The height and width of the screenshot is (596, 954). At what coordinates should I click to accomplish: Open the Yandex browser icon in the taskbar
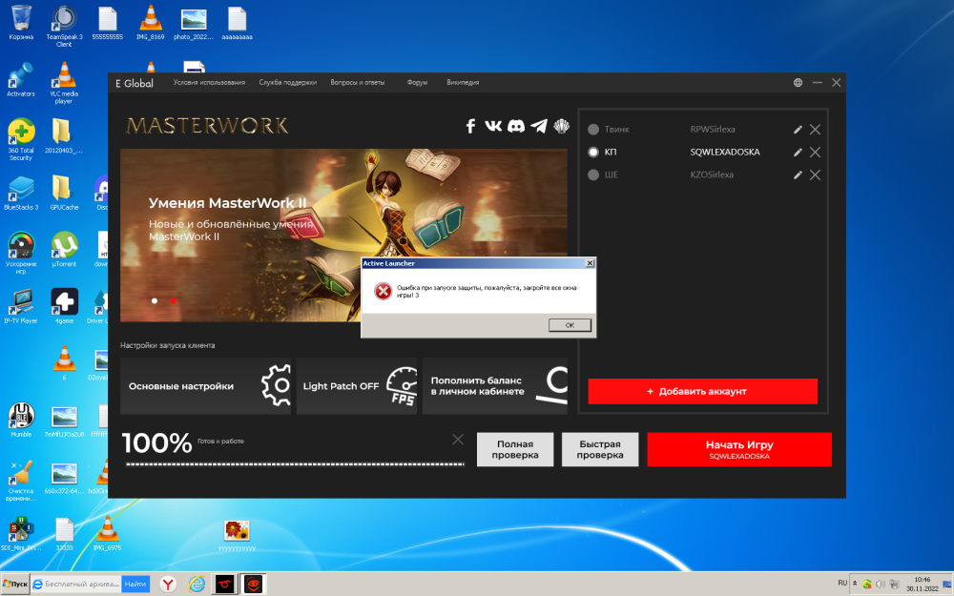167,584
